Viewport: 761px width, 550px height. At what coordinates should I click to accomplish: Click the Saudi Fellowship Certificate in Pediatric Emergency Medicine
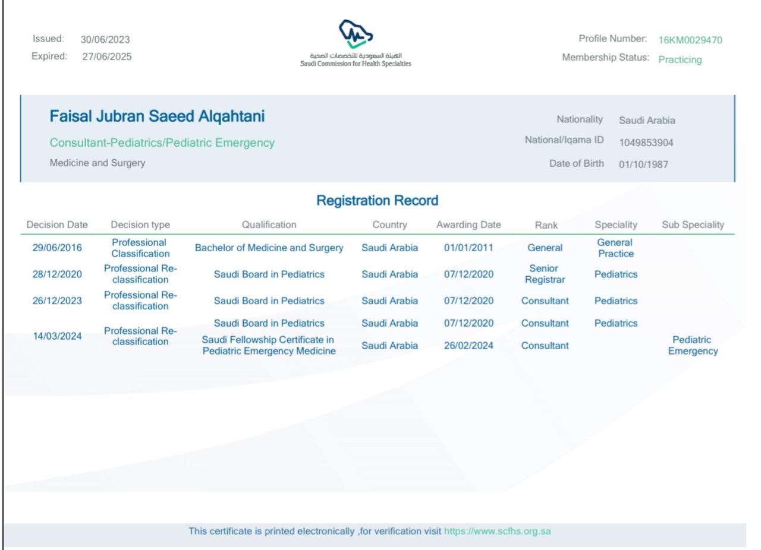(269, 346)
